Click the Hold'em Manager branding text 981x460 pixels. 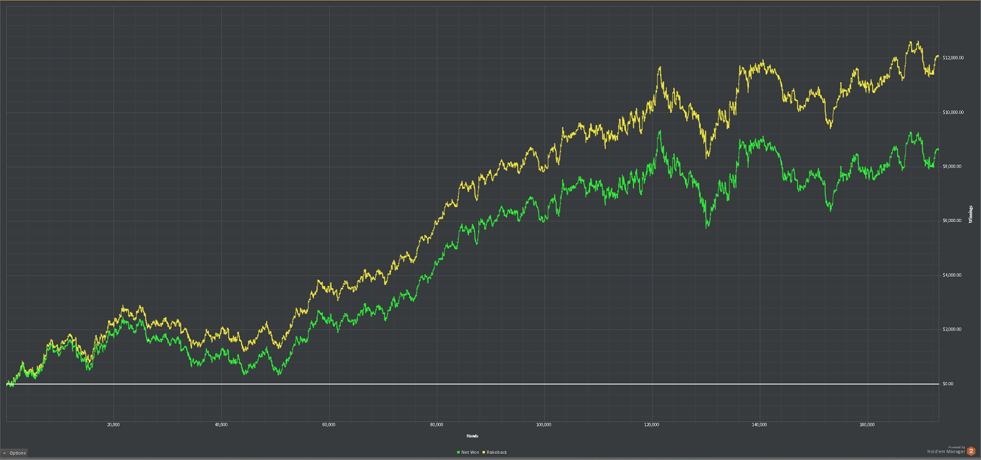click(x=946, y=451)
